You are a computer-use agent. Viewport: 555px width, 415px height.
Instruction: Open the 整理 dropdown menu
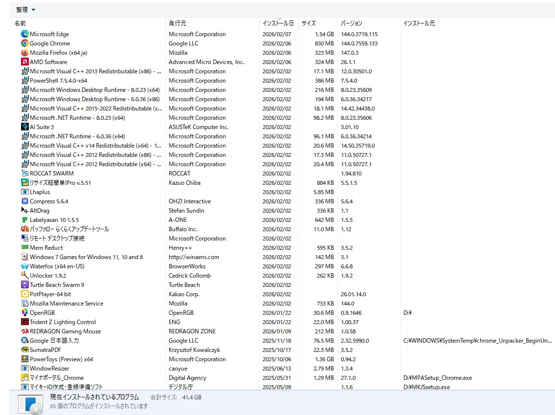pyautogui.click(x=25, y=10)
